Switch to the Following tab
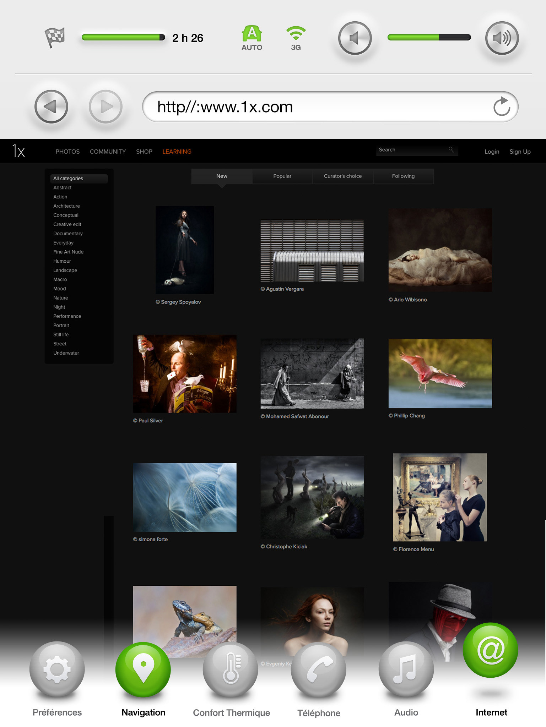The image size is (546, 727). pyautogui.click(x=403, y=176)
